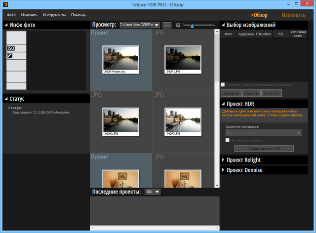Click the browse folder '...' button
Screen dimensions: 316x233
[166, 25]
